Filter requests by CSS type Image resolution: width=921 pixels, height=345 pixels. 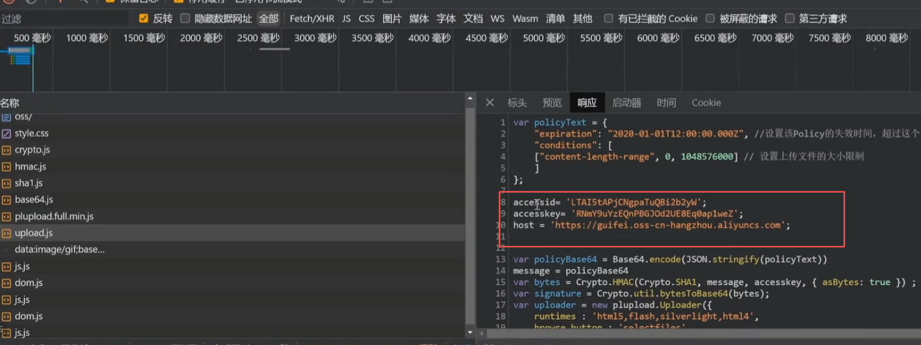[x=366, y=19]
